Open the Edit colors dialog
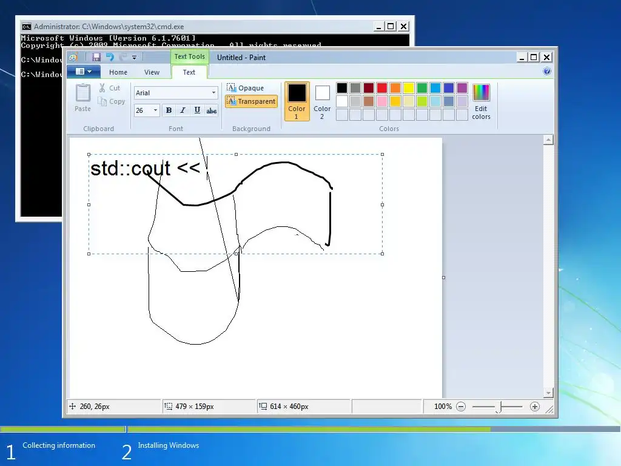 click(x=481, y=101)
